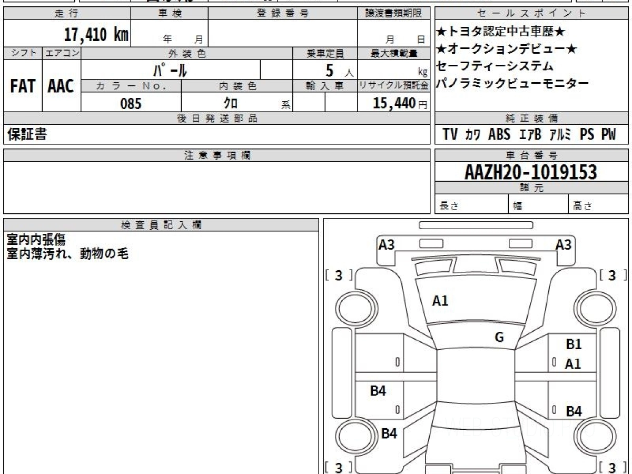The image size is (632, 474).
Task: Click the 検査員記入欄 header
Action: click(x=161, y=224)
